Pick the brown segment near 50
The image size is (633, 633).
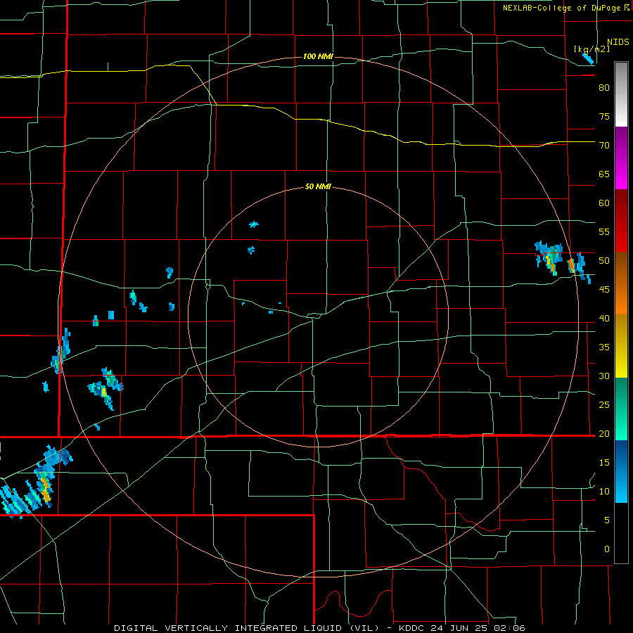621,267
